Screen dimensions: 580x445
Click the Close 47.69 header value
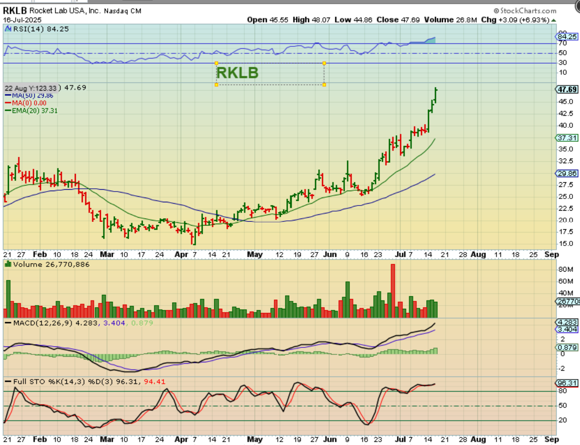[x=398, y=20]
